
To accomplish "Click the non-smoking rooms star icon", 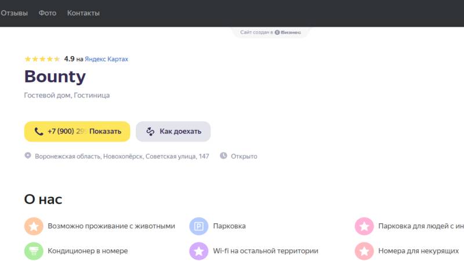I will 364,251.
